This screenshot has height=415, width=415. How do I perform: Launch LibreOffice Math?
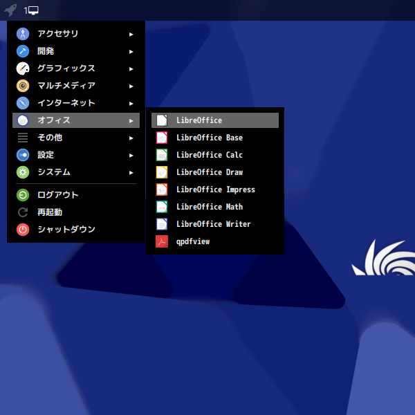[x=215, y=207]
